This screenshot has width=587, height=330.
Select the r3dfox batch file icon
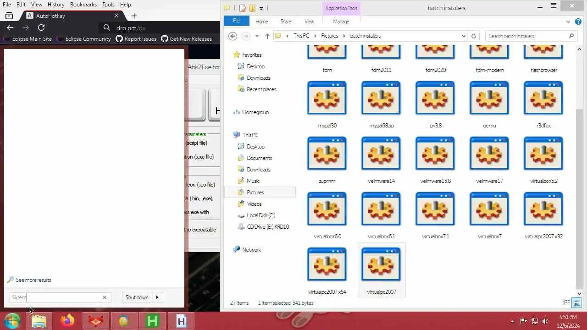[543, 98]
